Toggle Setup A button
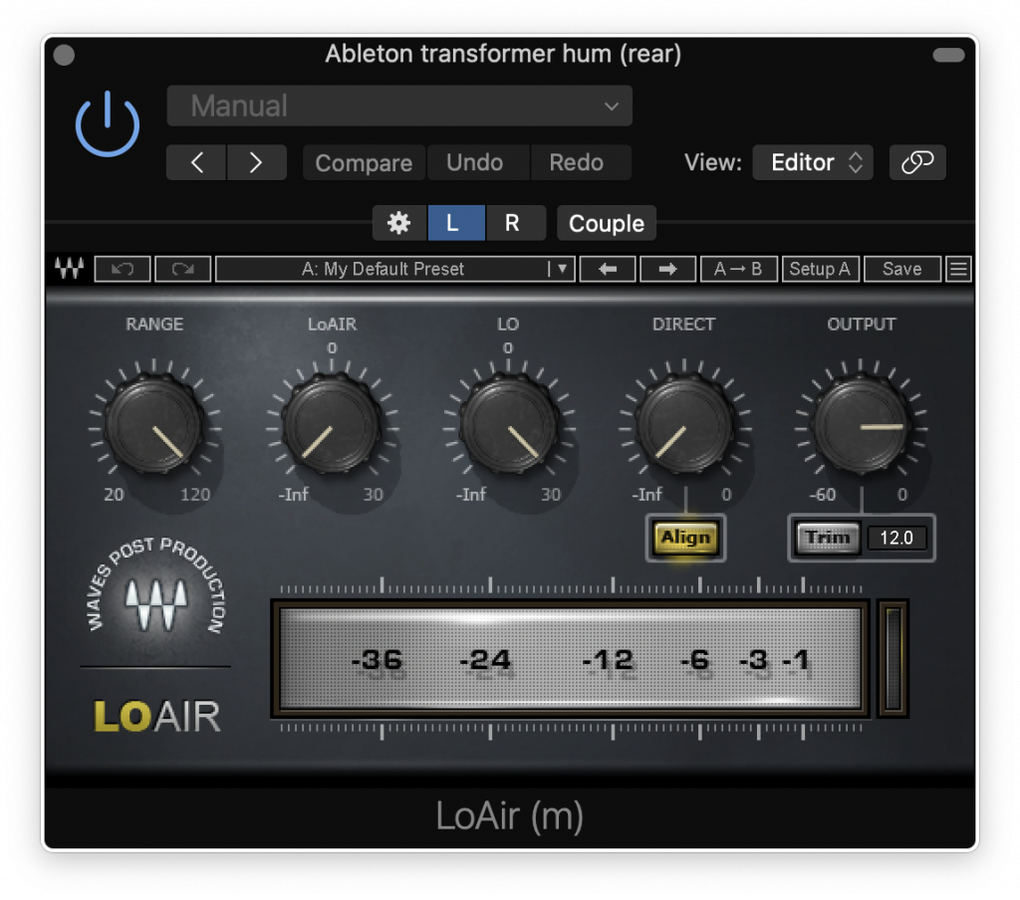1020x900 pixels. (x=821, y=269)
